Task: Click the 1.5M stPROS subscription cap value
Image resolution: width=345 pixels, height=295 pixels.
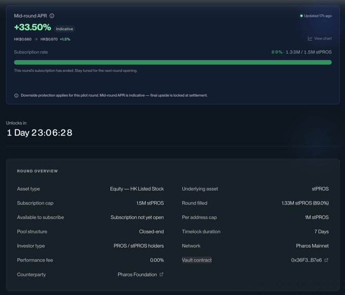Action: [150, 203]
